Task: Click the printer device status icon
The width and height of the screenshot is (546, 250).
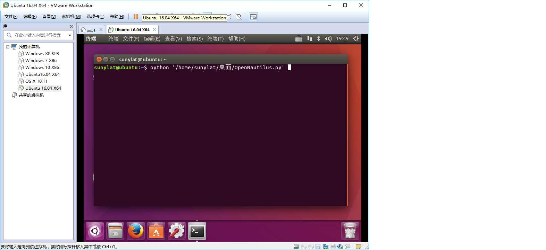Action: (333, 247)
